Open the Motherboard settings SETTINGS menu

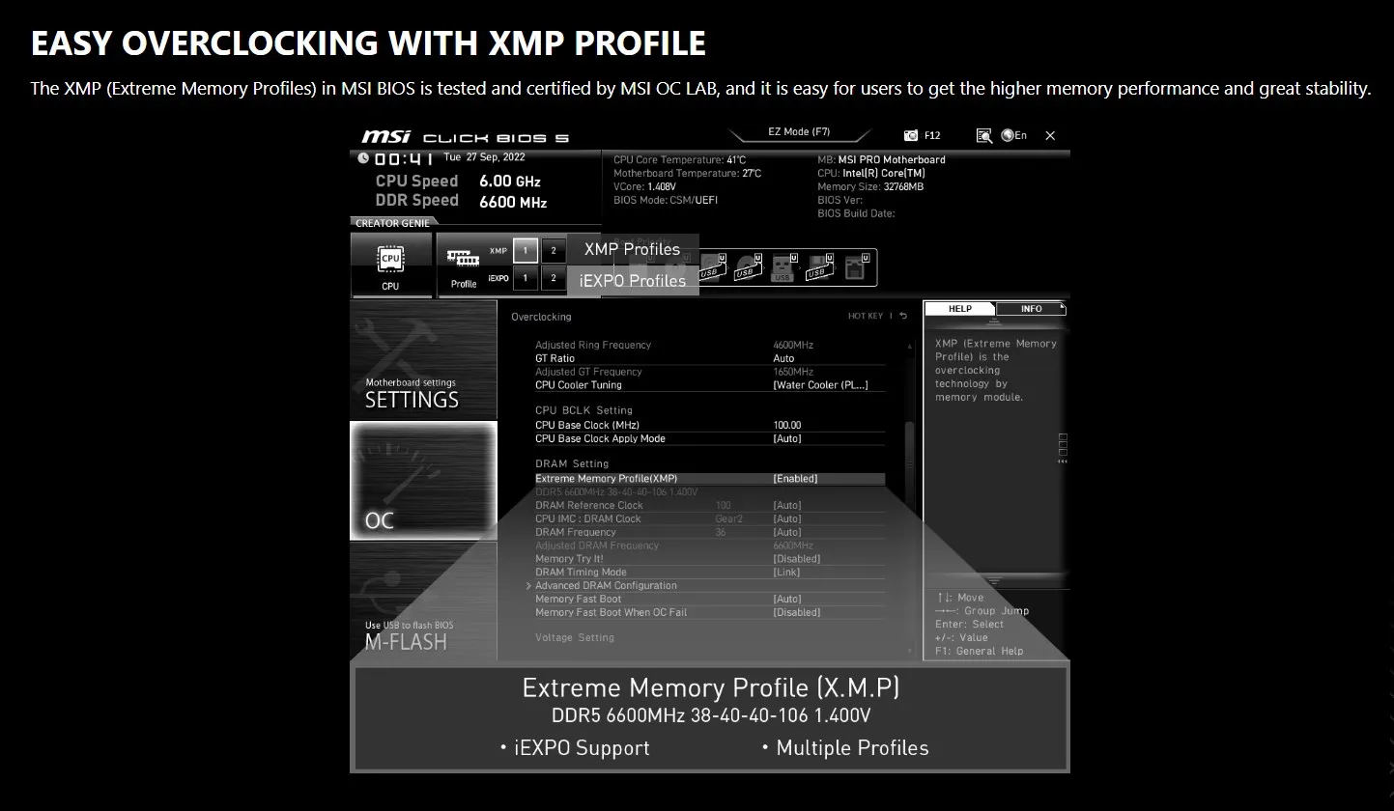click(x=423, y=360)
